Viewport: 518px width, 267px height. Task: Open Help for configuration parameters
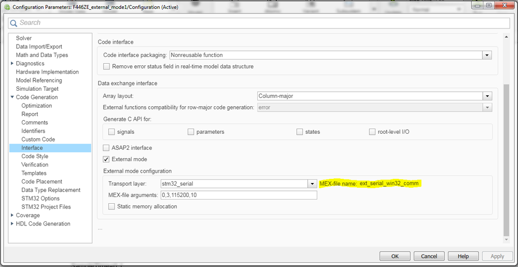(x=463, y=256)
